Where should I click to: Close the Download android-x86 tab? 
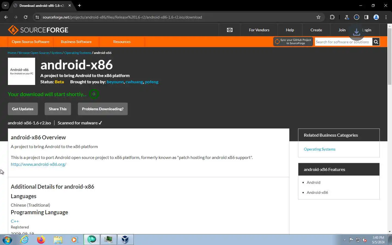70,5
